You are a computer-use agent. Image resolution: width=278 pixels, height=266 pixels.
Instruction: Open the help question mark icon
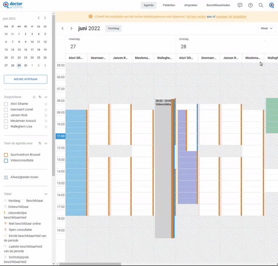click(x=250, y=6)
